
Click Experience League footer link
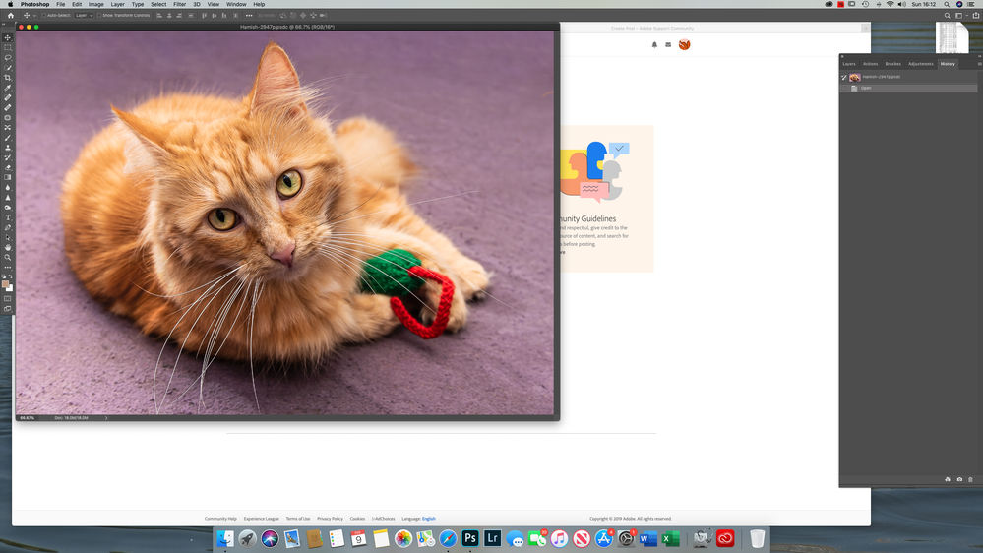tap(262, 519)
